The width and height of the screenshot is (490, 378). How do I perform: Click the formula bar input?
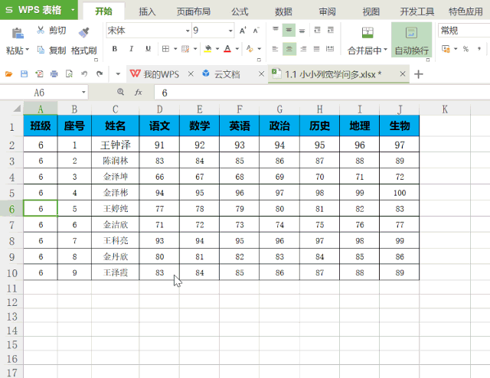tap(322, 93)
